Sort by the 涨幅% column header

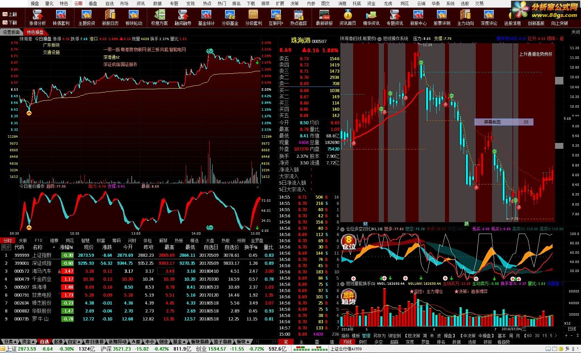tap(66, 247)
